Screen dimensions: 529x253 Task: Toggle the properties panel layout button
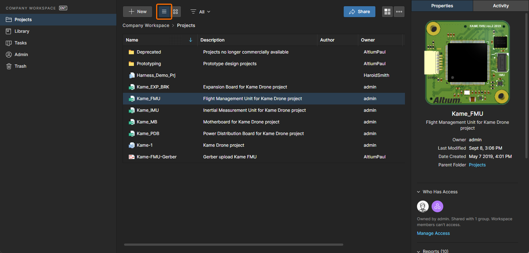[x=387, y=12]
